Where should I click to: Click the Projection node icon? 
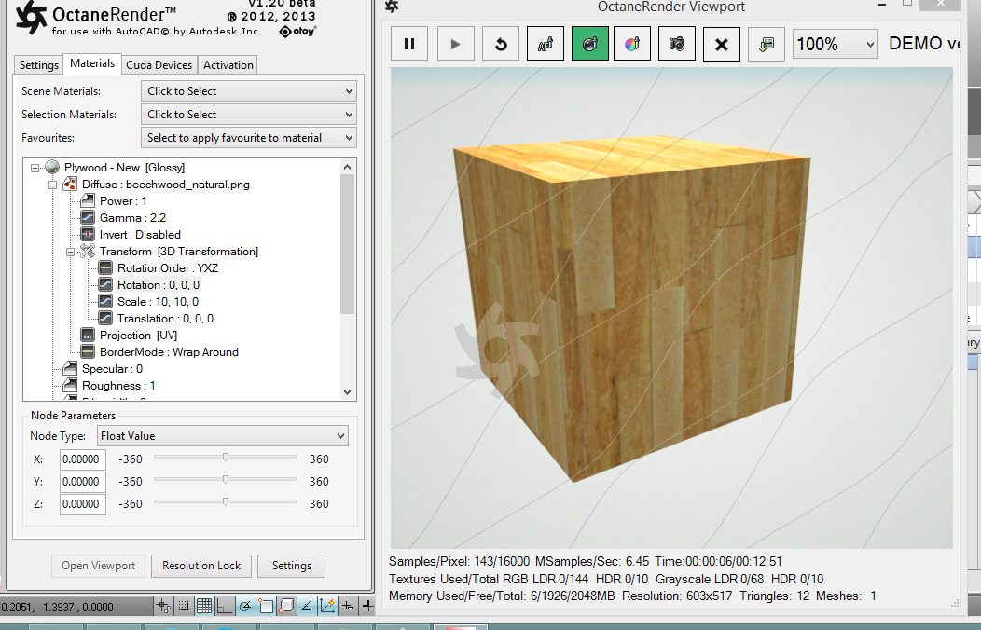pos(88,335)
